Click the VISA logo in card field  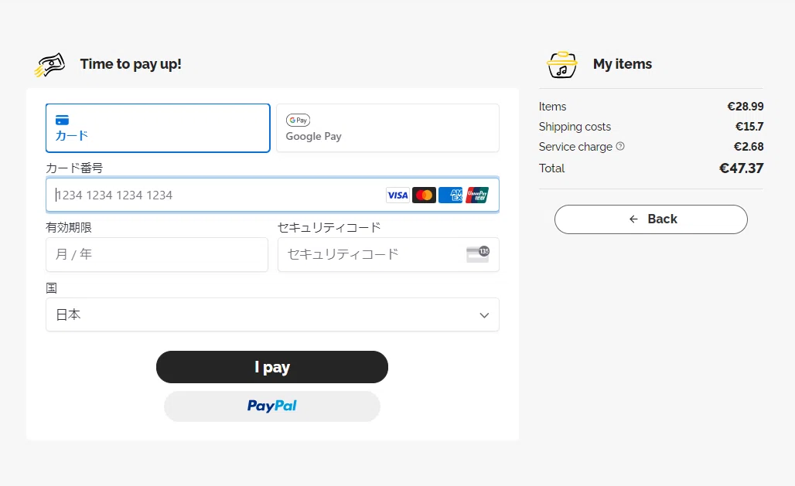tap(397, 195)
